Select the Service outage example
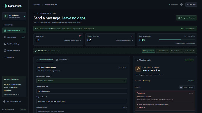Image resolution: width=202 pixels, height=113 pixels. 189,51
